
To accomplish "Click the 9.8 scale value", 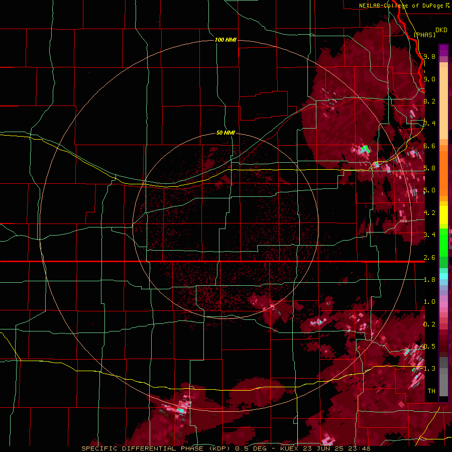I will [x=429, y=56].
